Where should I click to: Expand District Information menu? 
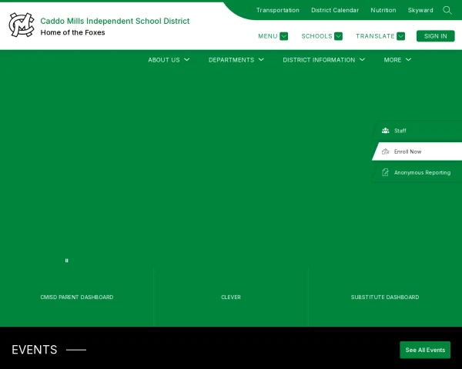click(x=323, y=60)
